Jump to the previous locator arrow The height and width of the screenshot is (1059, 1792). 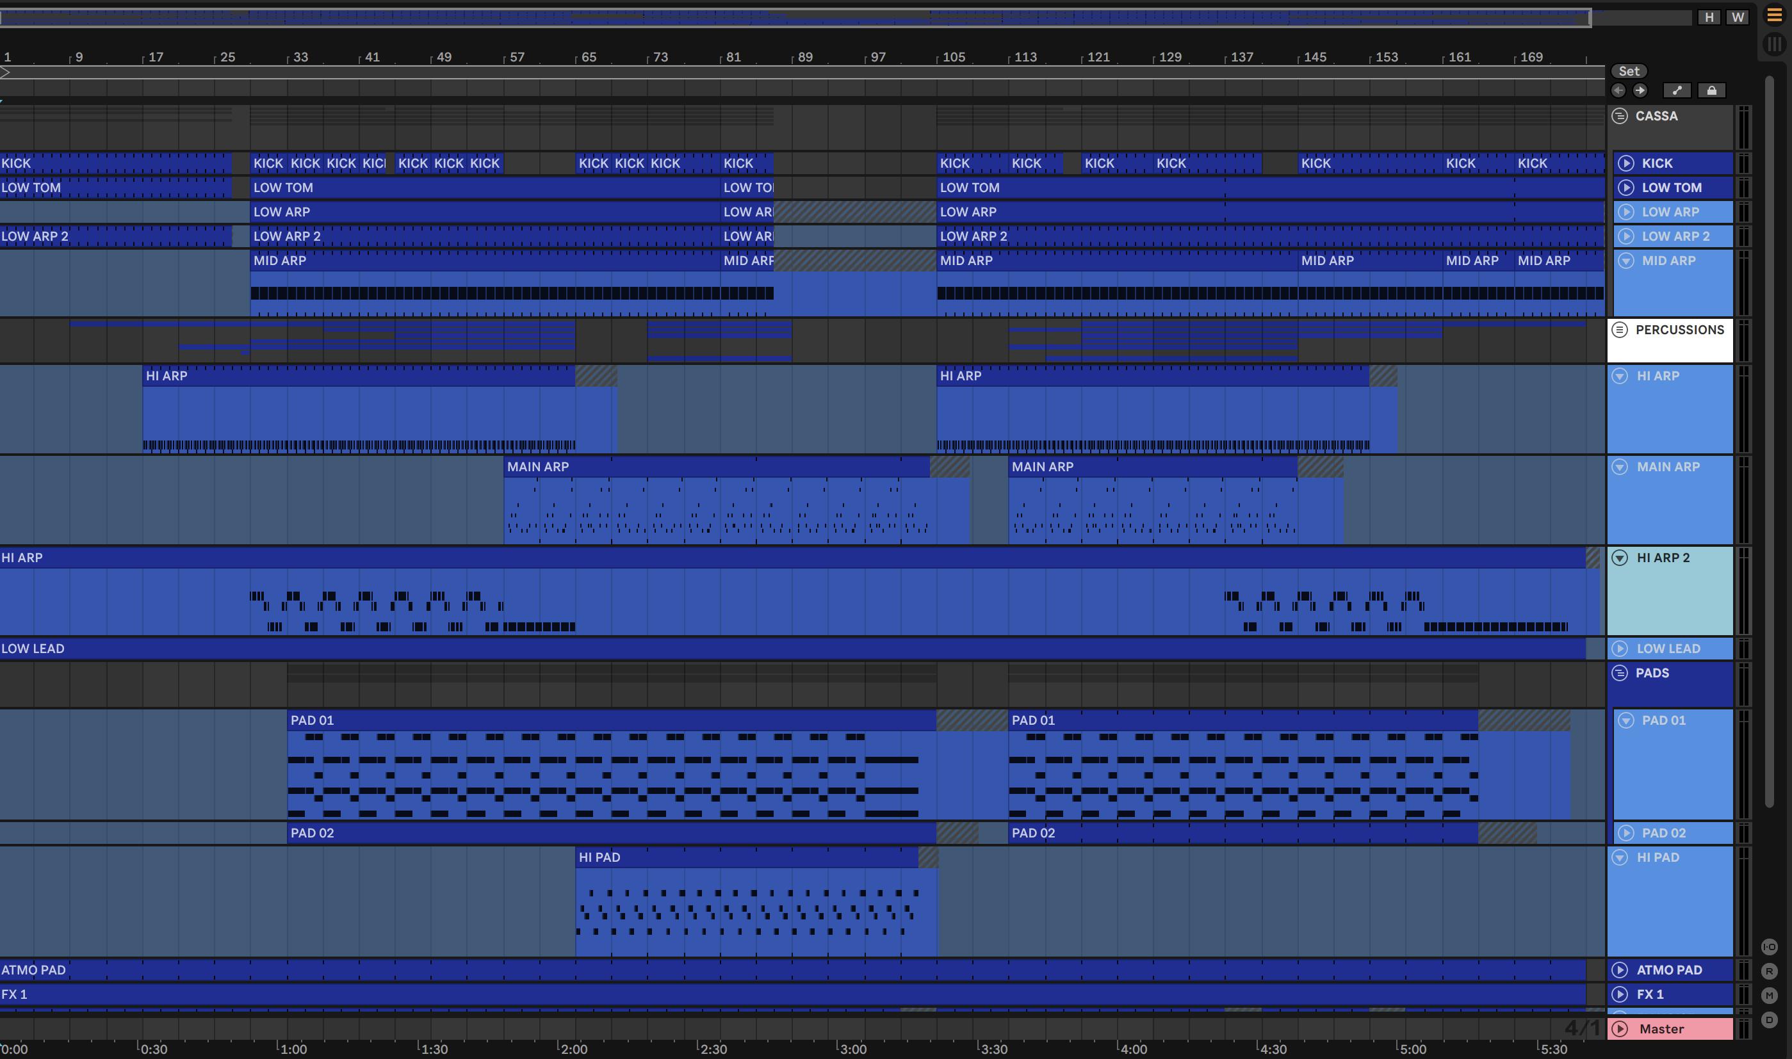coord(1618,91)
